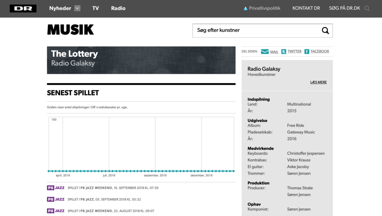Screen dimensions: 382x216
Task: Click P8 JAZZ logo for 05. September play
Action: [56, 199]
